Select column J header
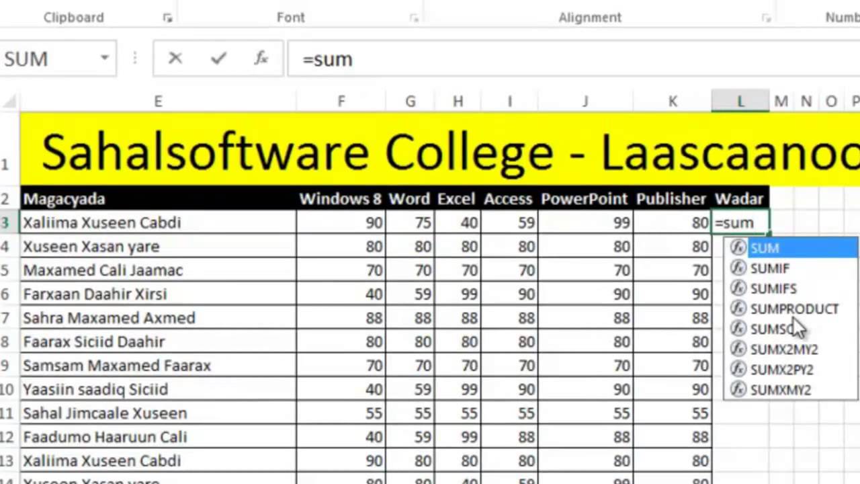The width and height of the screenshot is (860, 484). click(585, 102)
